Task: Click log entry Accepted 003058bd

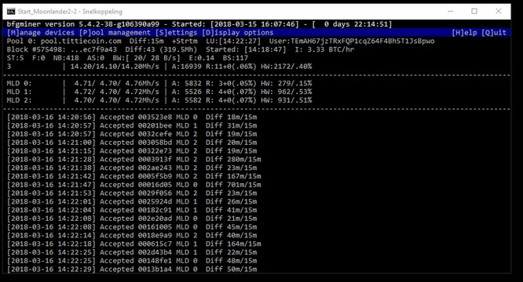Action: [x=136, y=143]
